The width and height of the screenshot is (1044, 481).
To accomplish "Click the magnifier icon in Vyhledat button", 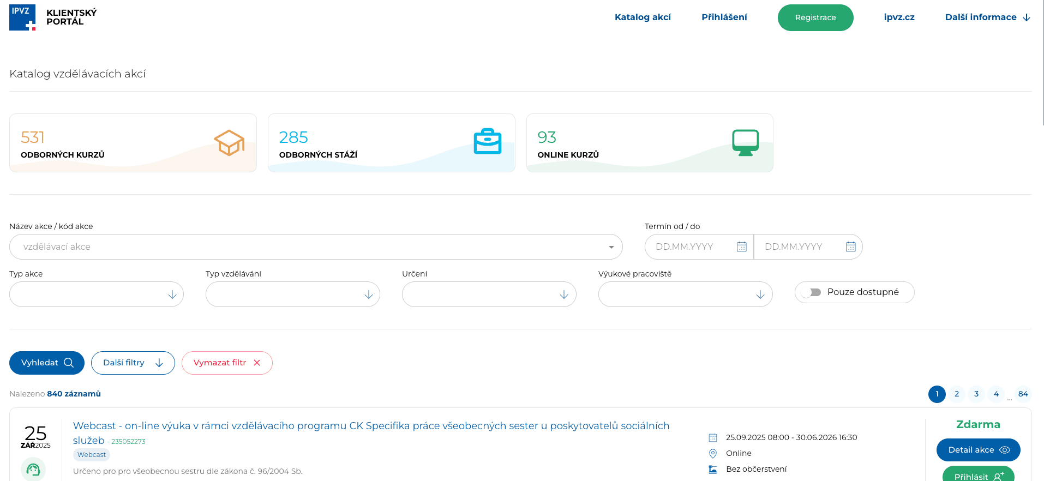I will coord(69,363).
